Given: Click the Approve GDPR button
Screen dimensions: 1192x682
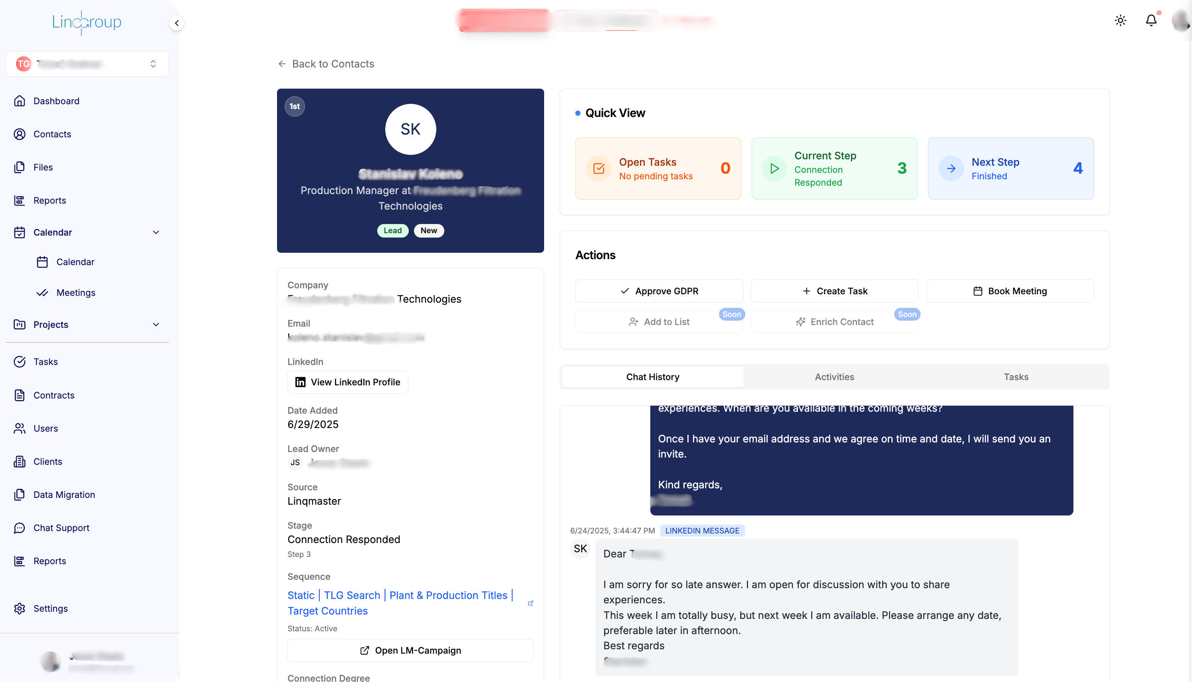Looking at the screenshot, I should [x=659, y=291].
